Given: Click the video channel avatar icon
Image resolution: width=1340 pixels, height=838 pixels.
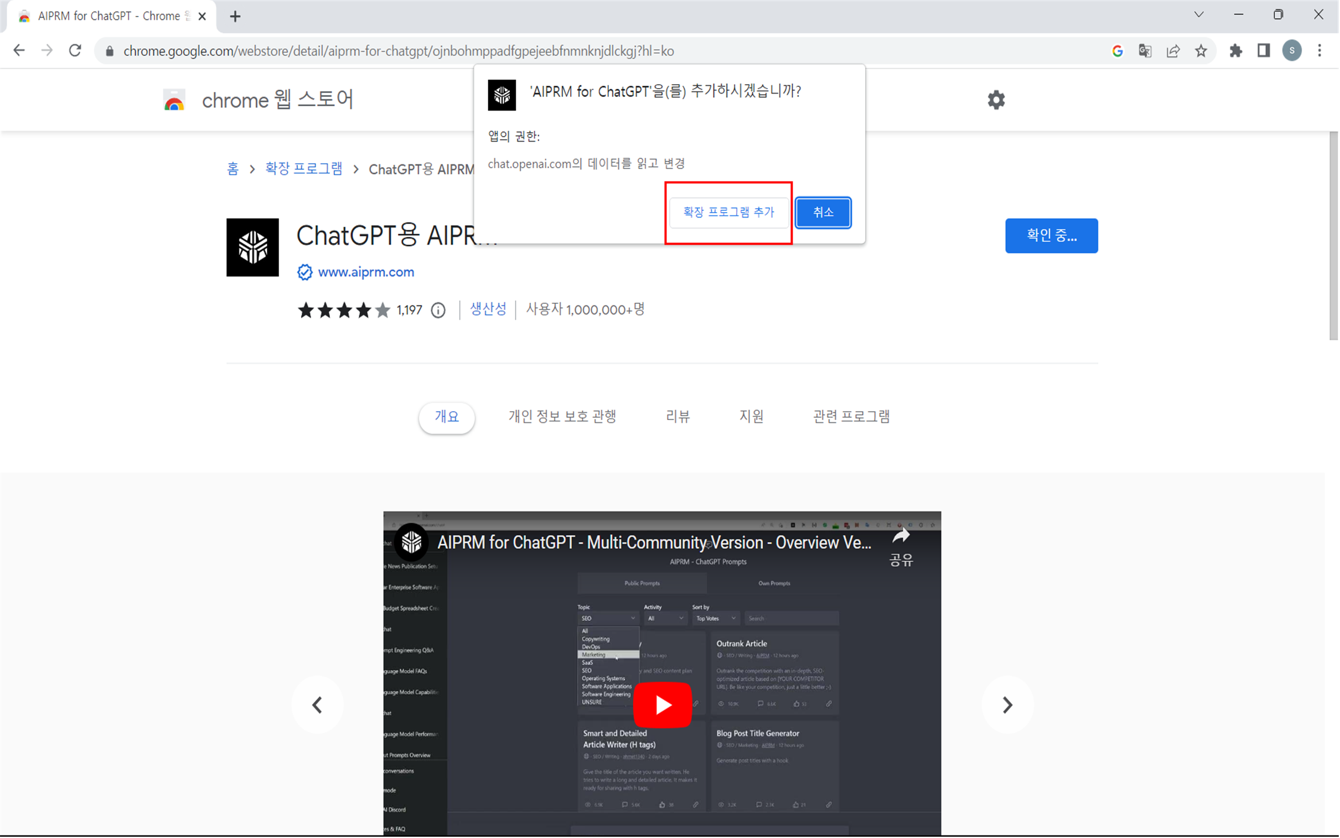Looking at the screenshot, I should click(x=411, y=542).
